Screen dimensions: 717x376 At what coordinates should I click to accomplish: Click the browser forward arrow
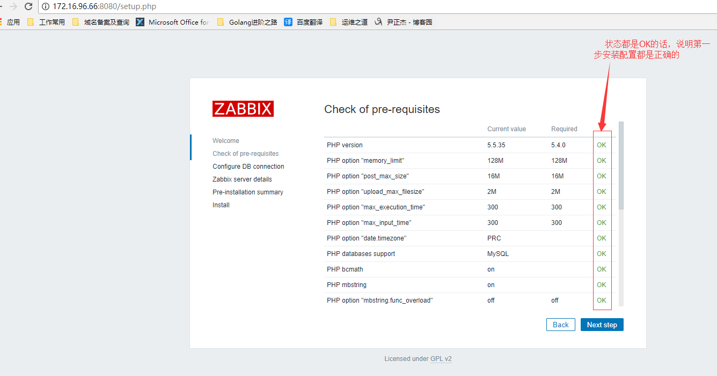(x=13, y=6)
